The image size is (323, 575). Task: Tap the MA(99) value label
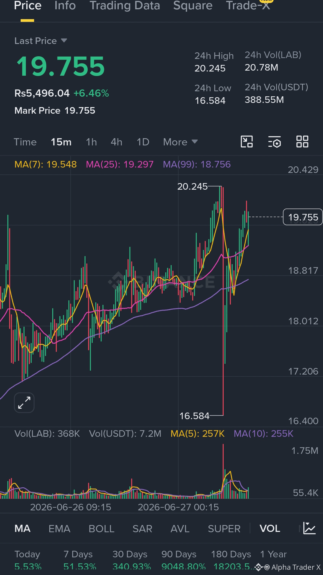pos(197,164)
